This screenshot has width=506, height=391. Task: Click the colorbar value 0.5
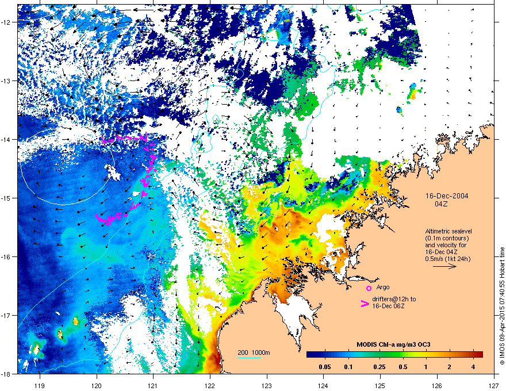[x=403, y=367]
